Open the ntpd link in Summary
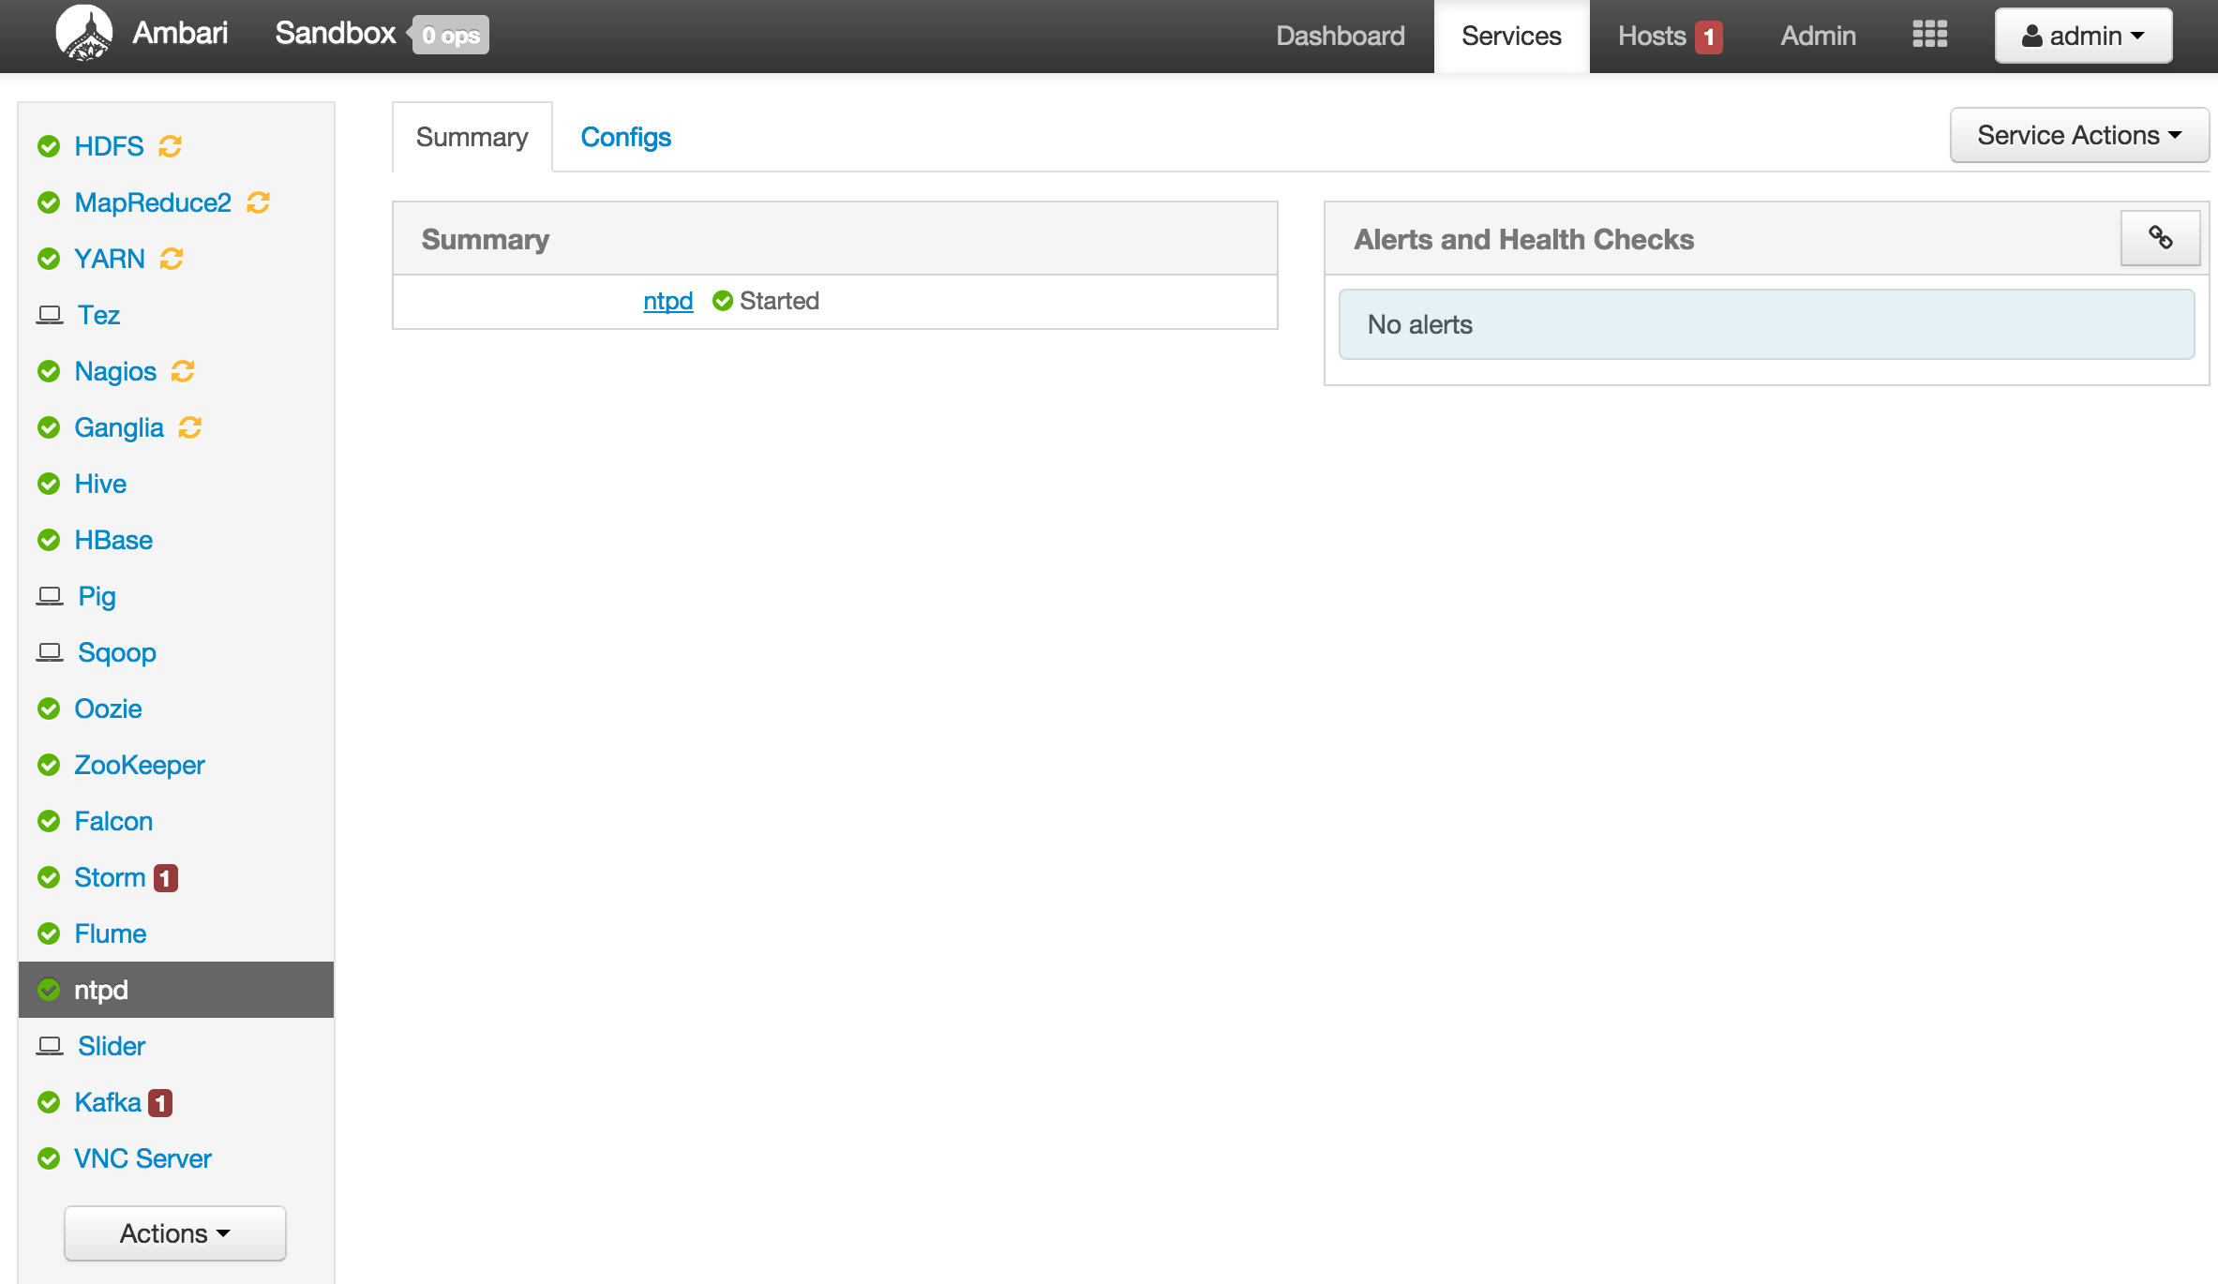2218x1284 pixels. [x=667, y=301]
